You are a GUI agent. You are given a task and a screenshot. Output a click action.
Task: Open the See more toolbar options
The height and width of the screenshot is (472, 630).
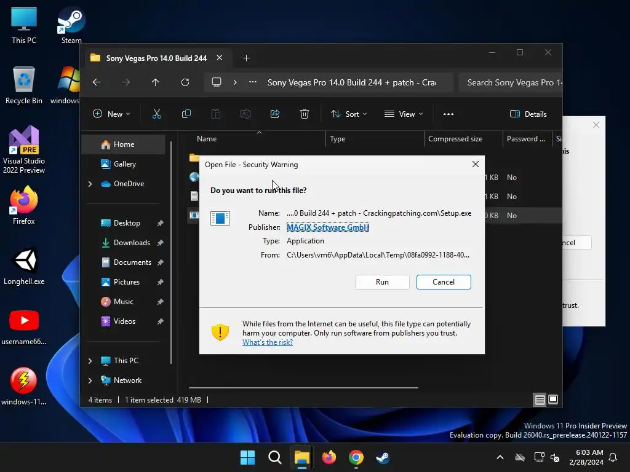tap(449, 114)
